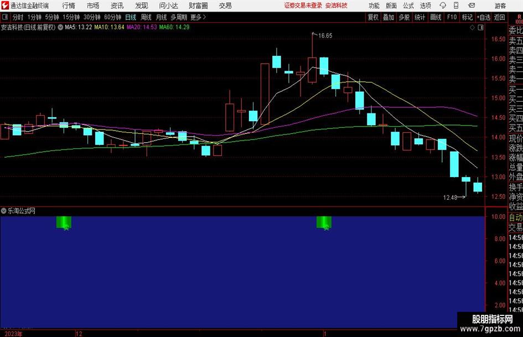Click the first green sell signal marker
This screenshot has width=523, height=337.
[64, 222]
